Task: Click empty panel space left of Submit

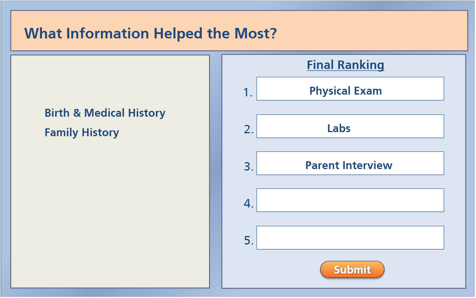Action: (x=270, y=269)
